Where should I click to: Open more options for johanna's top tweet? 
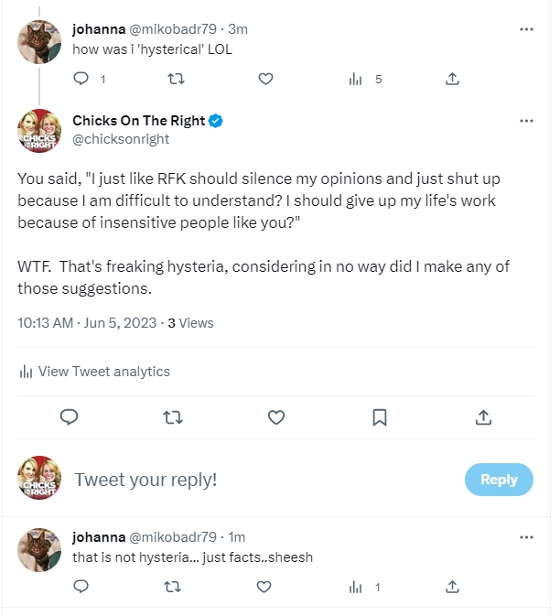tap(526, 29)
